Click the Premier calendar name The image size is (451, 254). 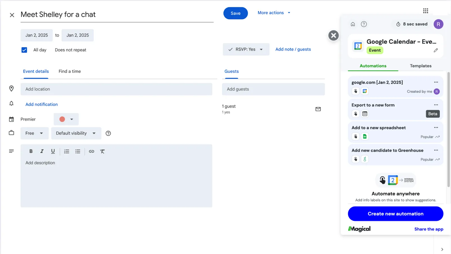(x=28, y=119)
